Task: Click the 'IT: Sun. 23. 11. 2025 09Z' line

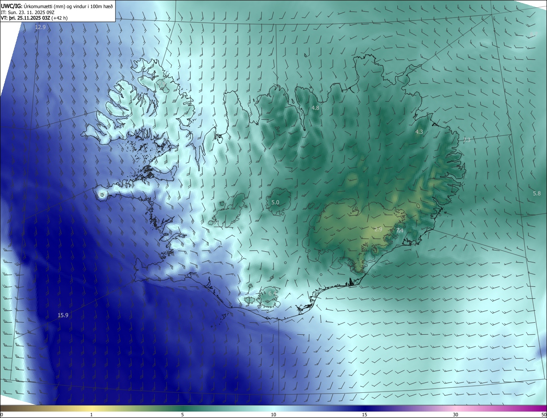Action: [x=27, y=12]
